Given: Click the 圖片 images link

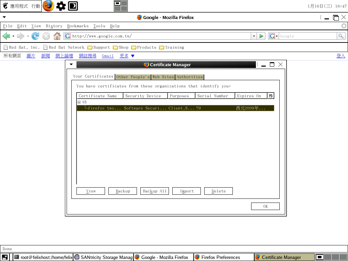Looking at the screenshot, I should (31, 56).
